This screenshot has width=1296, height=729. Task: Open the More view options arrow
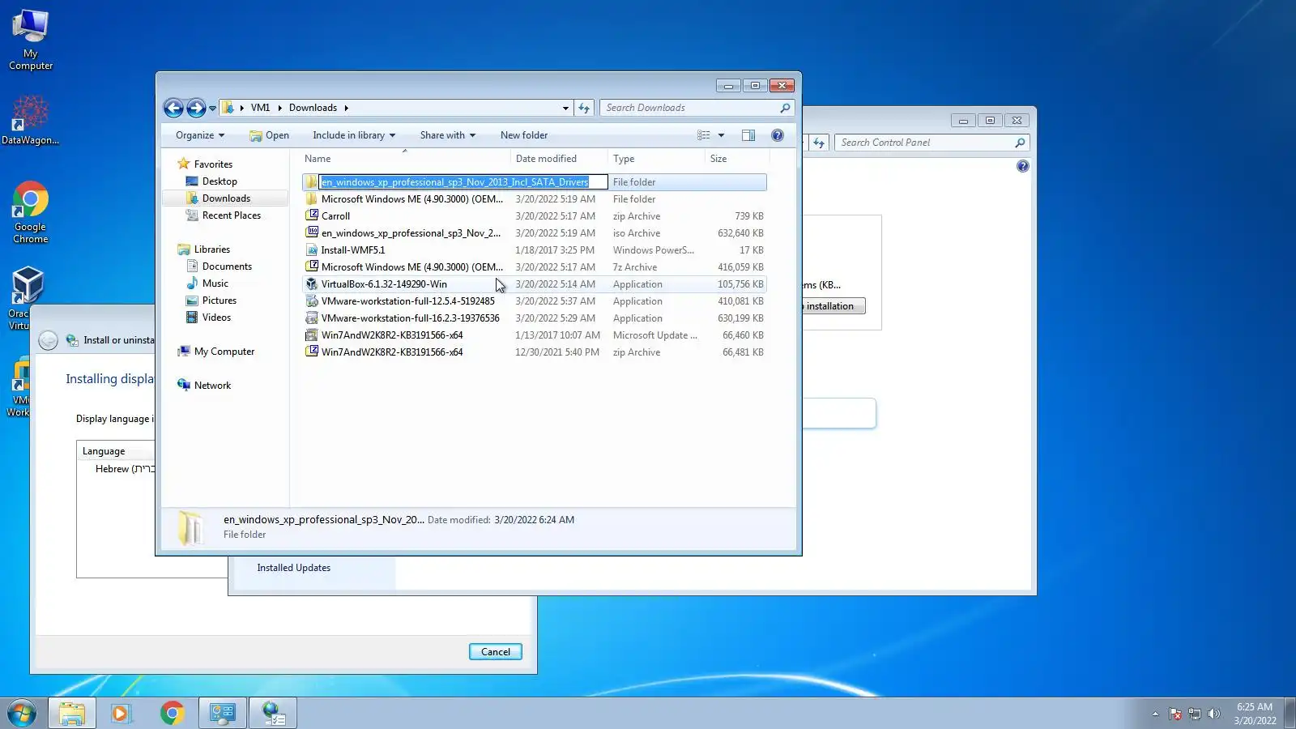[721, 135]
